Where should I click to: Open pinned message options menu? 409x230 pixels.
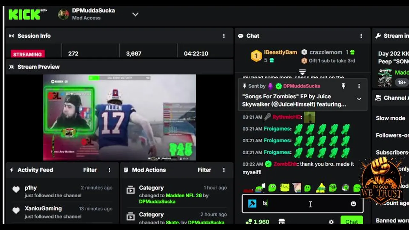(359, 86)
